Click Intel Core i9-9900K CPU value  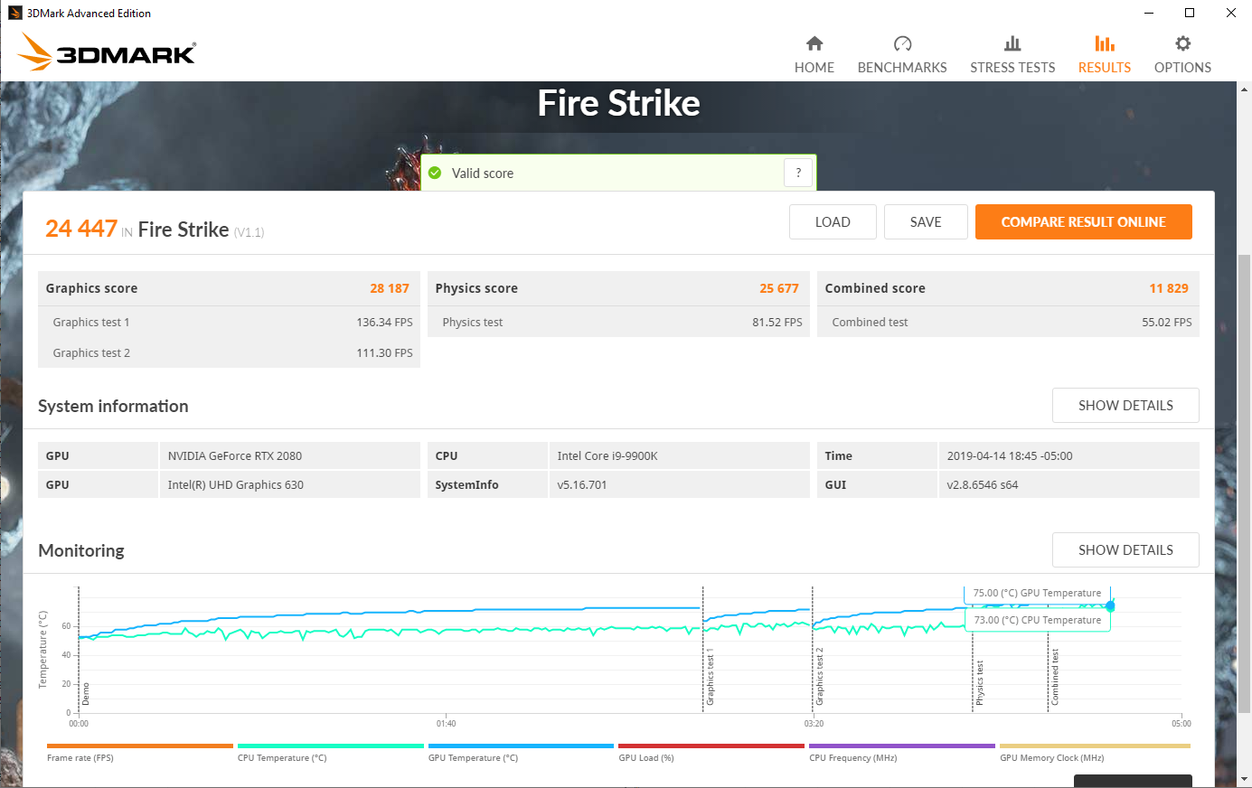(607, 456)
